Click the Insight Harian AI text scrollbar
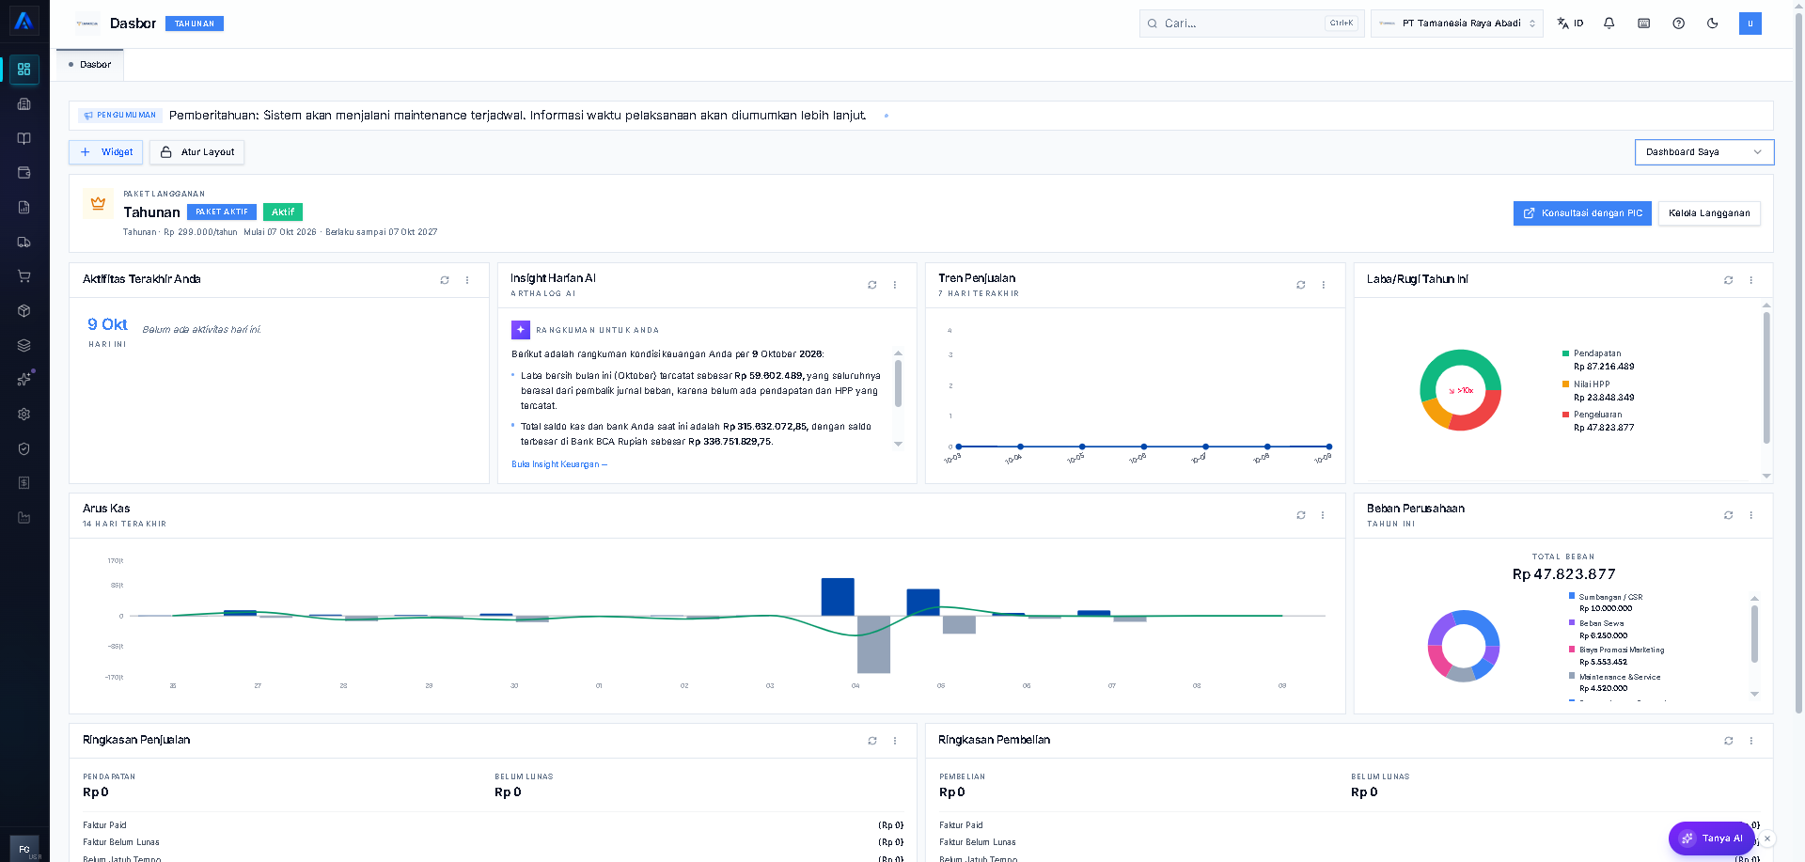The height and width of the screenshot is (862, 1805). [898, 385]
